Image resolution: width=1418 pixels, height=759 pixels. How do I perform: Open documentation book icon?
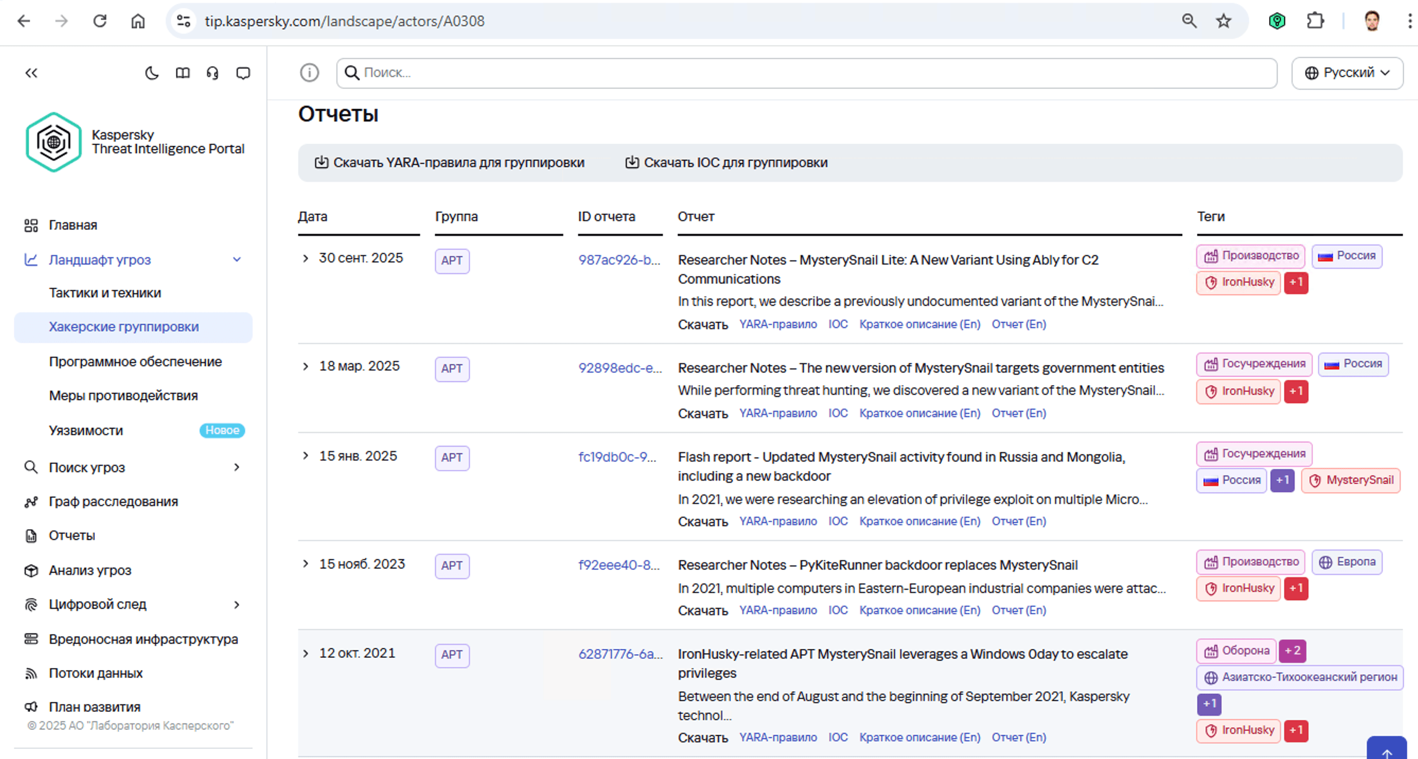[183, 73]
